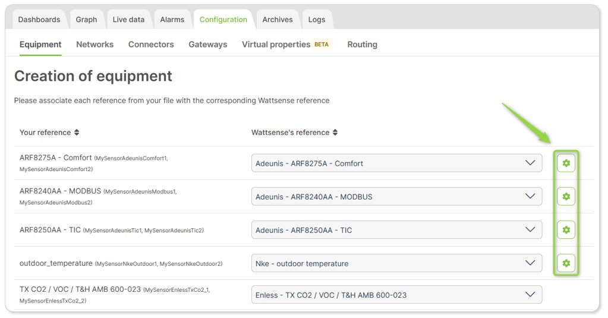
Task: Select the Equipment sub-tab
Action: point(40,45)
